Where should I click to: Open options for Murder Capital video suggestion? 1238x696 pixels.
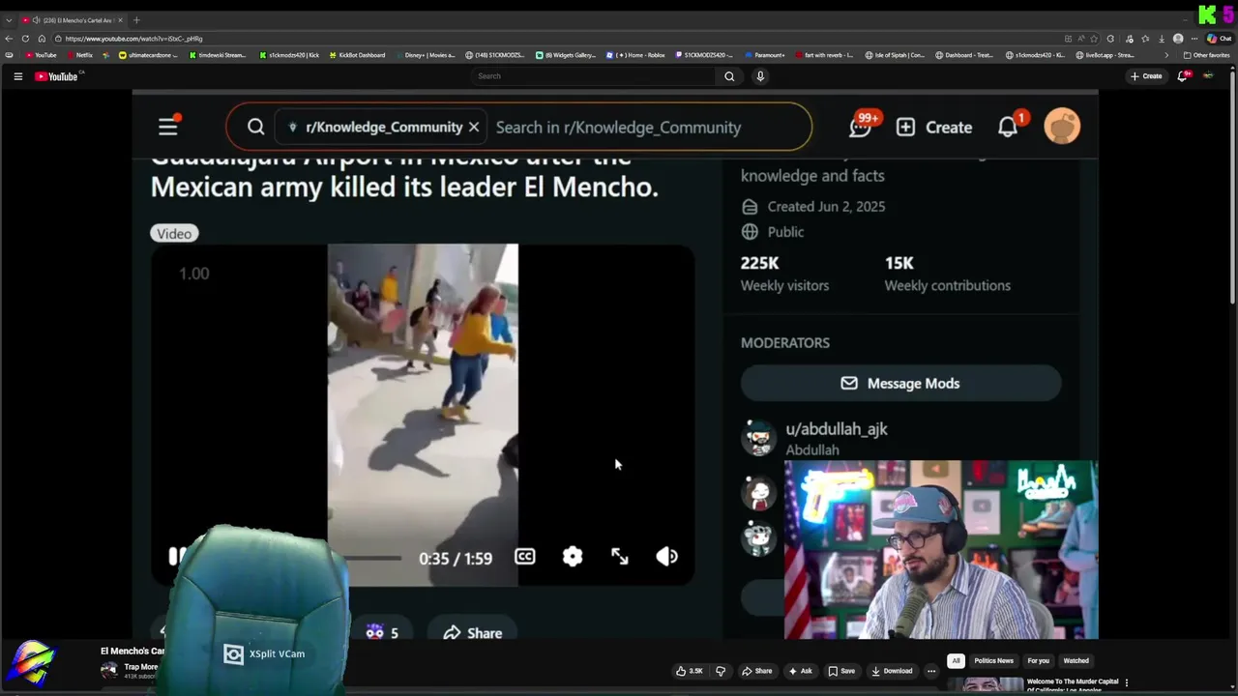(1127, 682)
